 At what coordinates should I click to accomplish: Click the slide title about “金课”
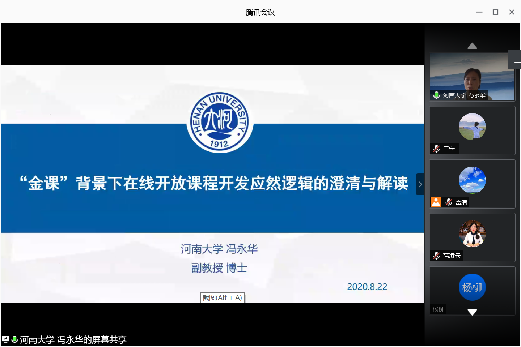214,183
